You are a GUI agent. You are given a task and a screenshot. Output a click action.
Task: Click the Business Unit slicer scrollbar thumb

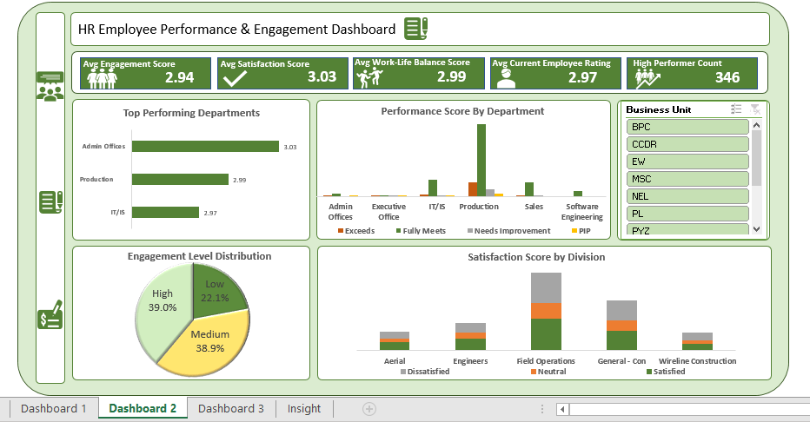[x=756, y=158]
